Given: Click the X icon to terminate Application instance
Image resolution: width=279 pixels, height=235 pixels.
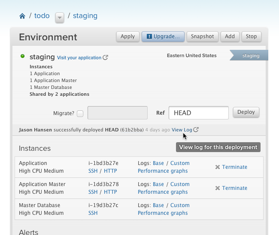Looking at the screenshot, I should [218, 167].
